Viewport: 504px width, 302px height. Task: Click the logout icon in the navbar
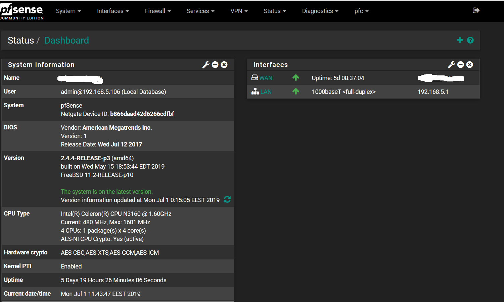[476, 10]
